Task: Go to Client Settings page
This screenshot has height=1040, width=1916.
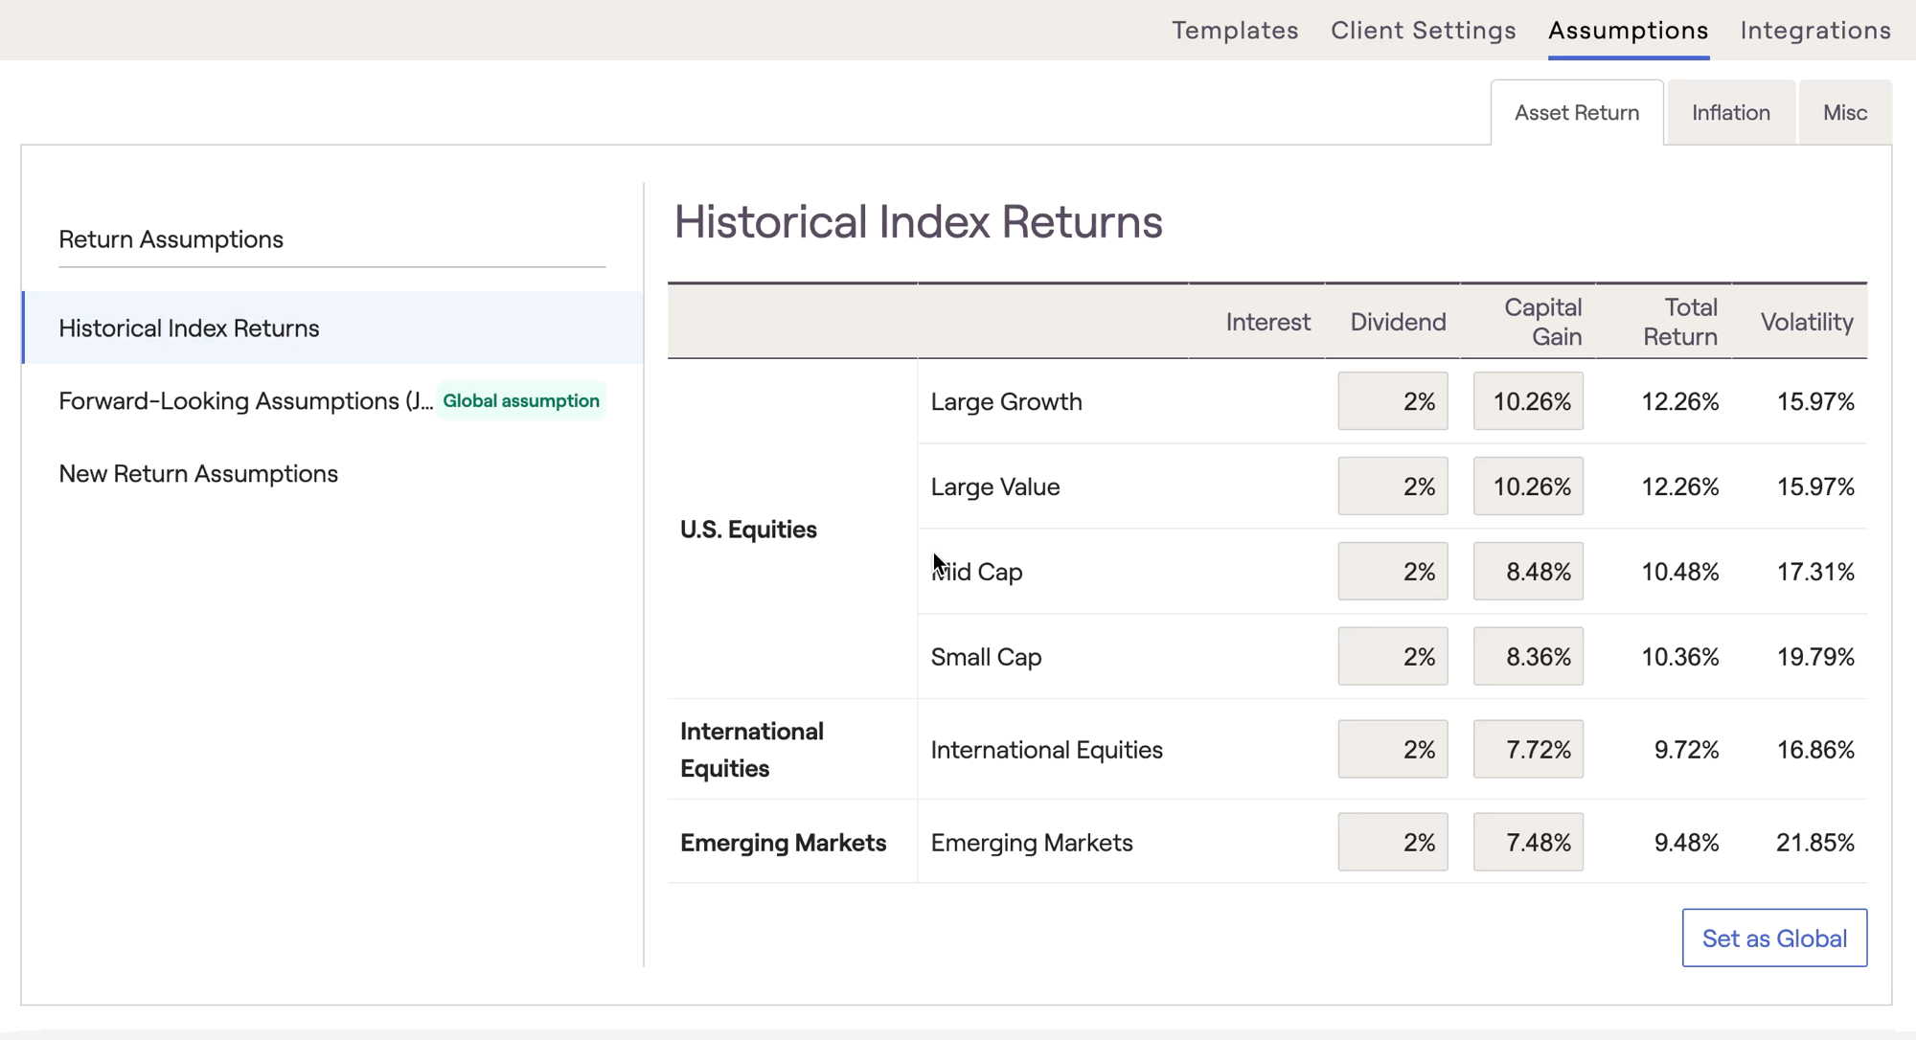Action: click(1423, 30)
